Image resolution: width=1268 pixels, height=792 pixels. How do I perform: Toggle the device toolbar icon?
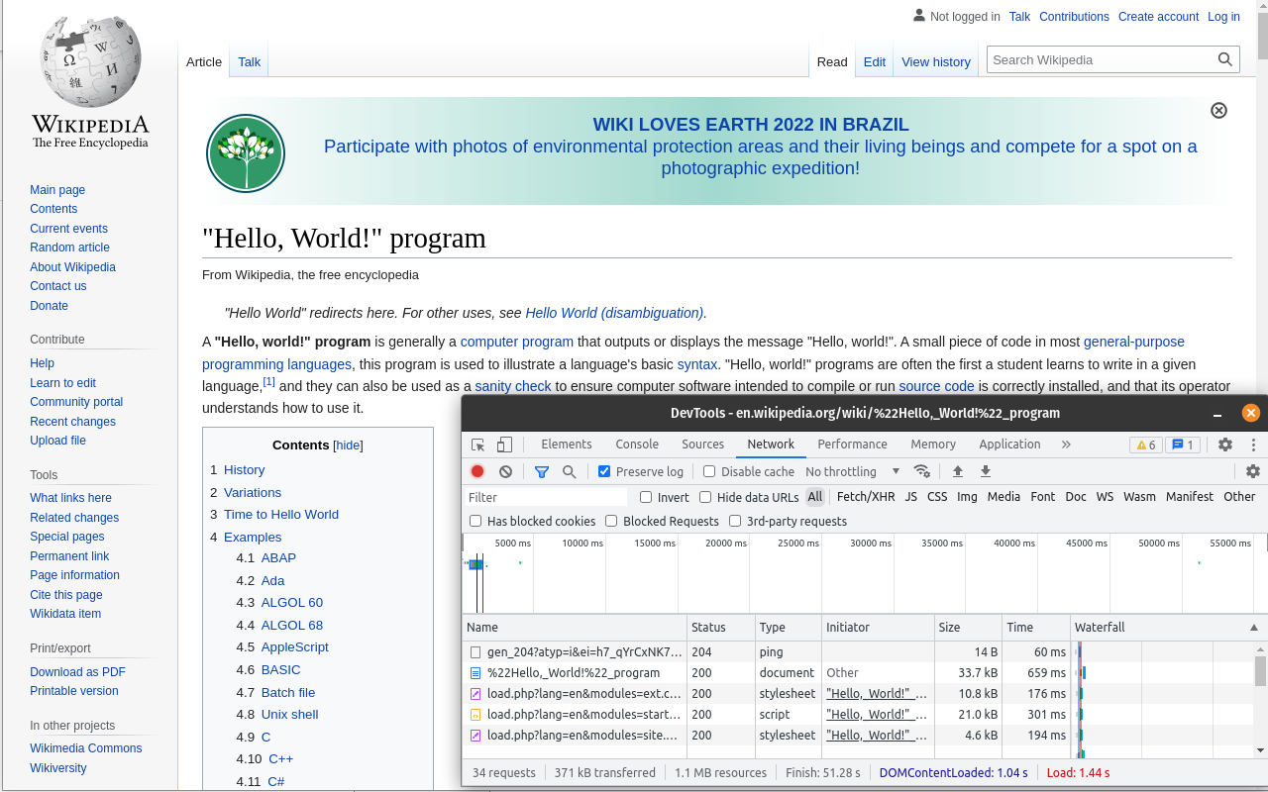pyautogui.click(x=505, y=445)
